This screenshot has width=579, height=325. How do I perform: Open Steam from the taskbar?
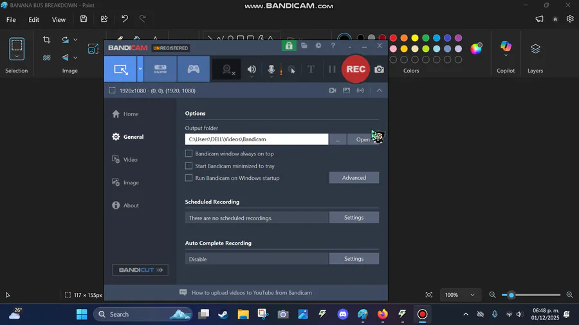click(223, 314)
